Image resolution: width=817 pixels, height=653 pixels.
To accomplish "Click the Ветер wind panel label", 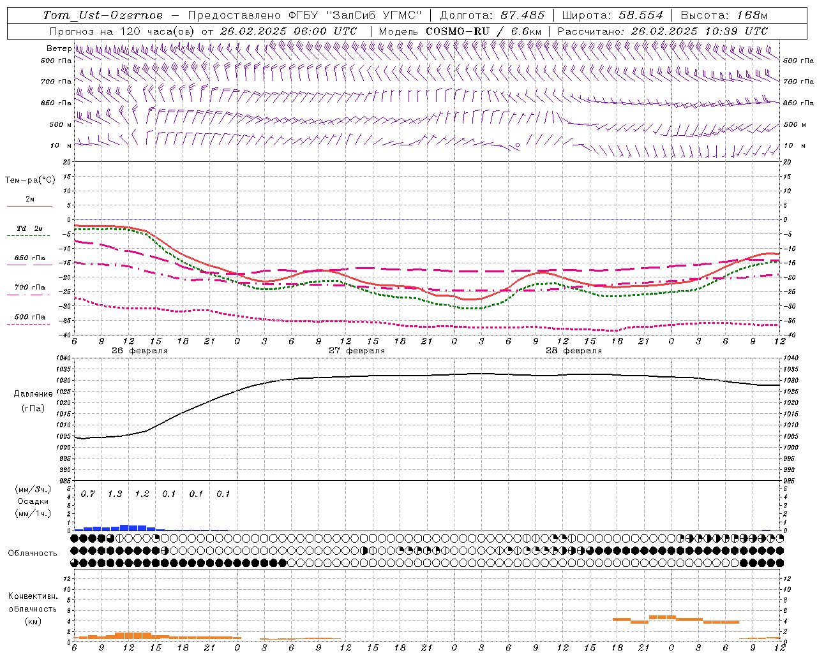I will click(59, 48).
